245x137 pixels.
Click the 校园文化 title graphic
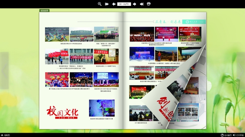[x=63, y=112]
